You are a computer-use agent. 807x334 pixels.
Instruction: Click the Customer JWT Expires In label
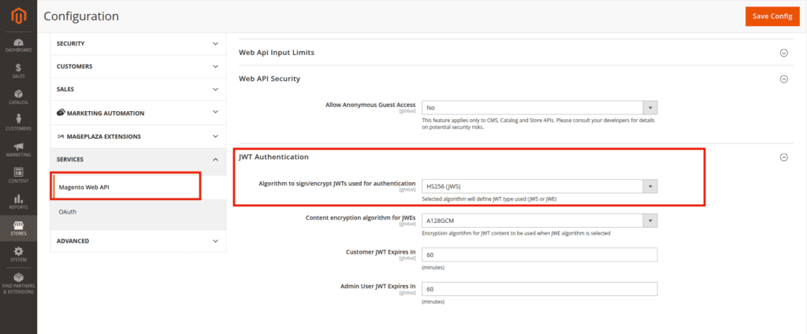click(381, 252)
